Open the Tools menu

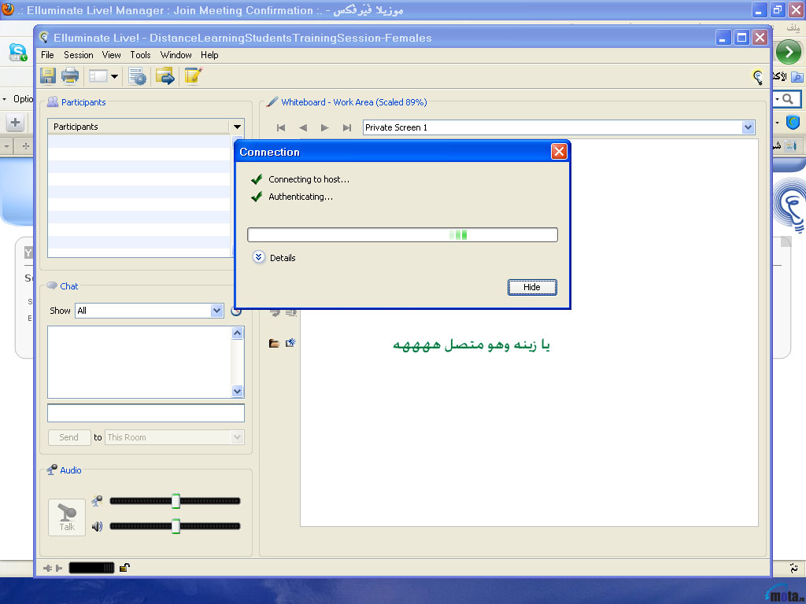140,55
